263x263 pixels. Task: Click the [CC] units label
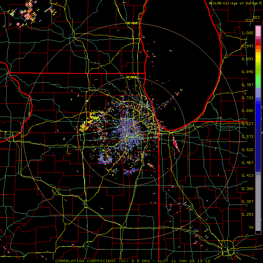pos(249,20)
